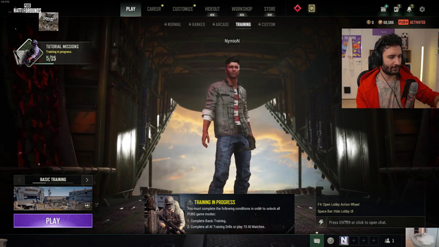Viewport: 439px width, 247px height.
Task: Click the BP currency balance 68,586
Action: click(385, 23)
